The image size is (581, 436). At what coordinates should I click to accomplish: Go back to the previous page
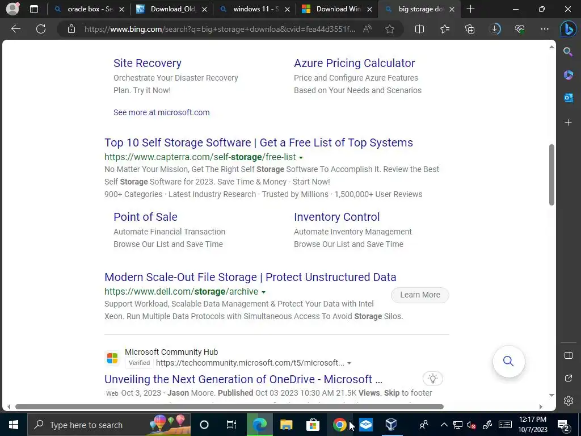click(x=15, y=29)
